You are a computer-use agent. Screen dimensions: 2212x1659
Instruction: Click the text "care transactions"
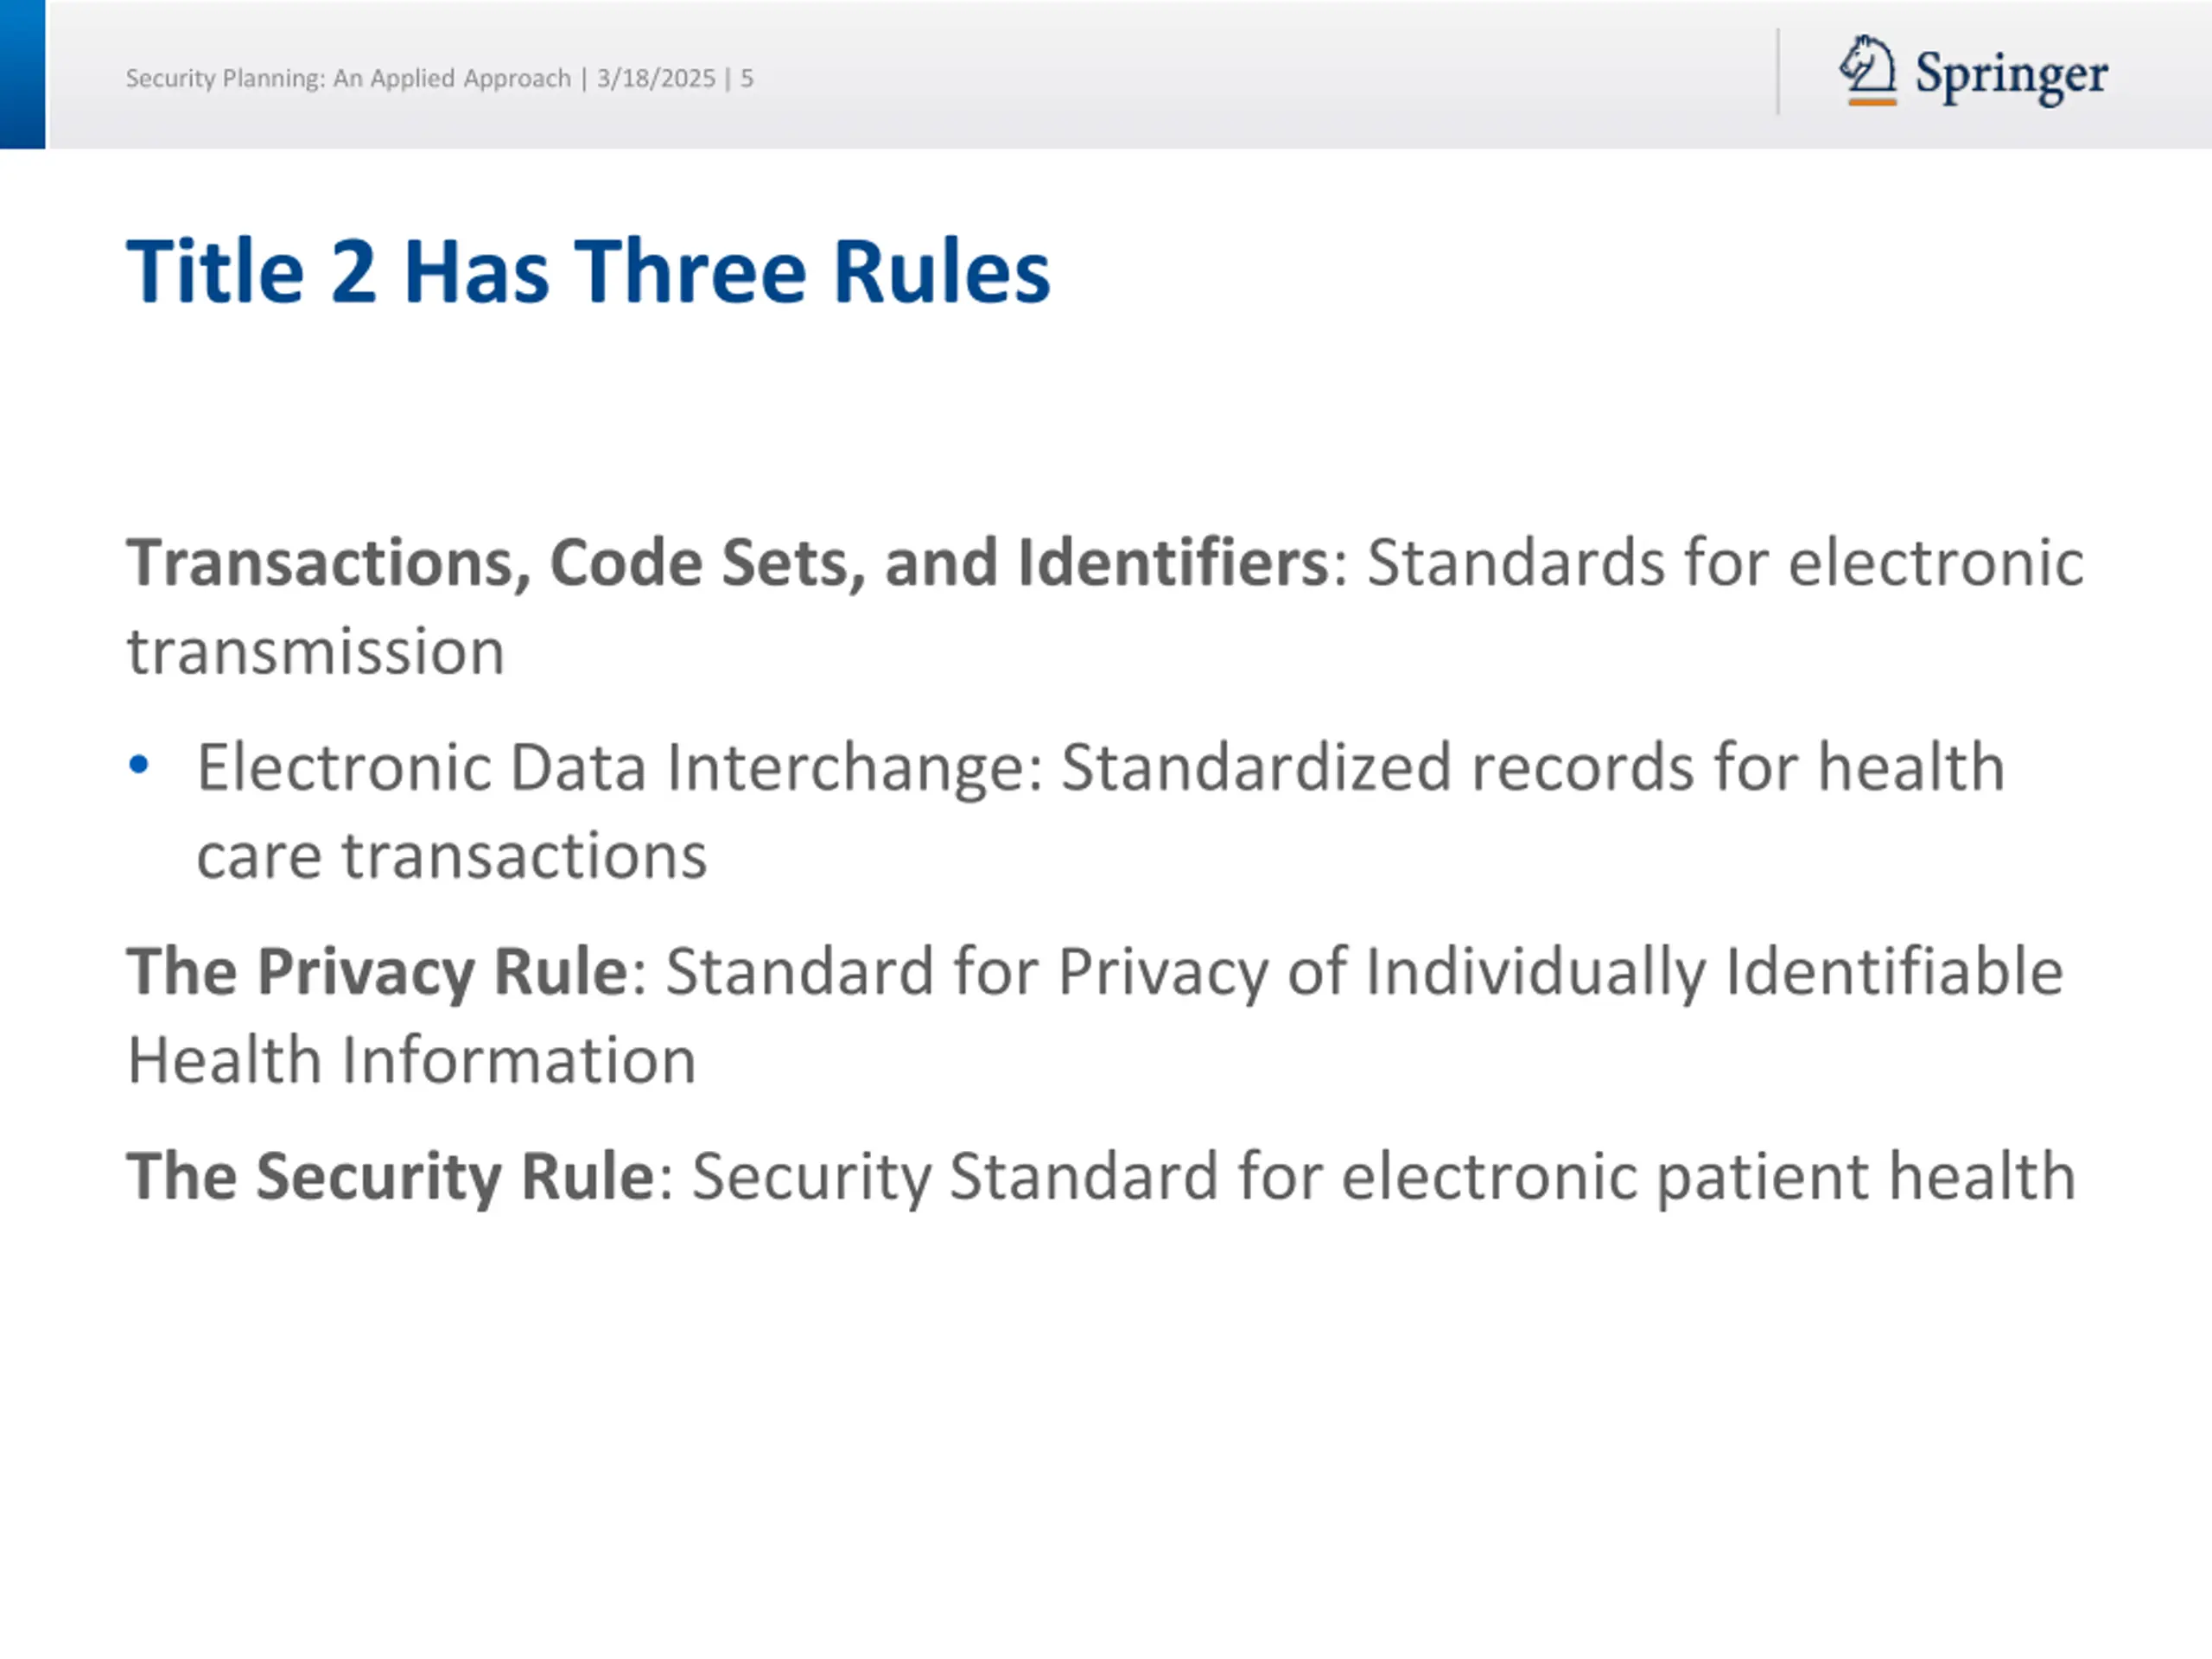point(452,856)
